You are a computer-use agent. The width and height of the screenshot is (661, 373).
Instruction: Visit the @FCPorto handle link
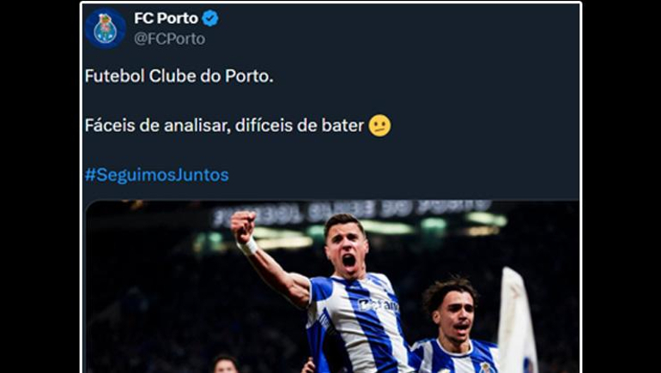click(x=169, y=39)
